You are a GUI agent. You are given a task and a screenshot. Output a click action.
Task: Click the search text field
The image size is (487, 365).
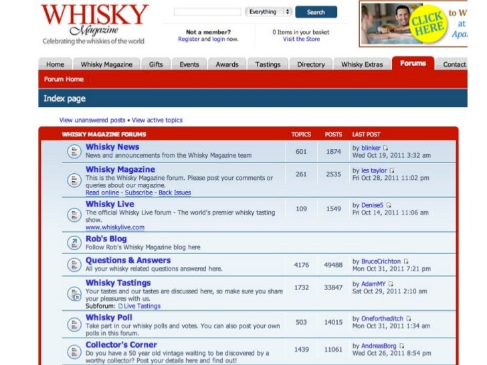207,12
